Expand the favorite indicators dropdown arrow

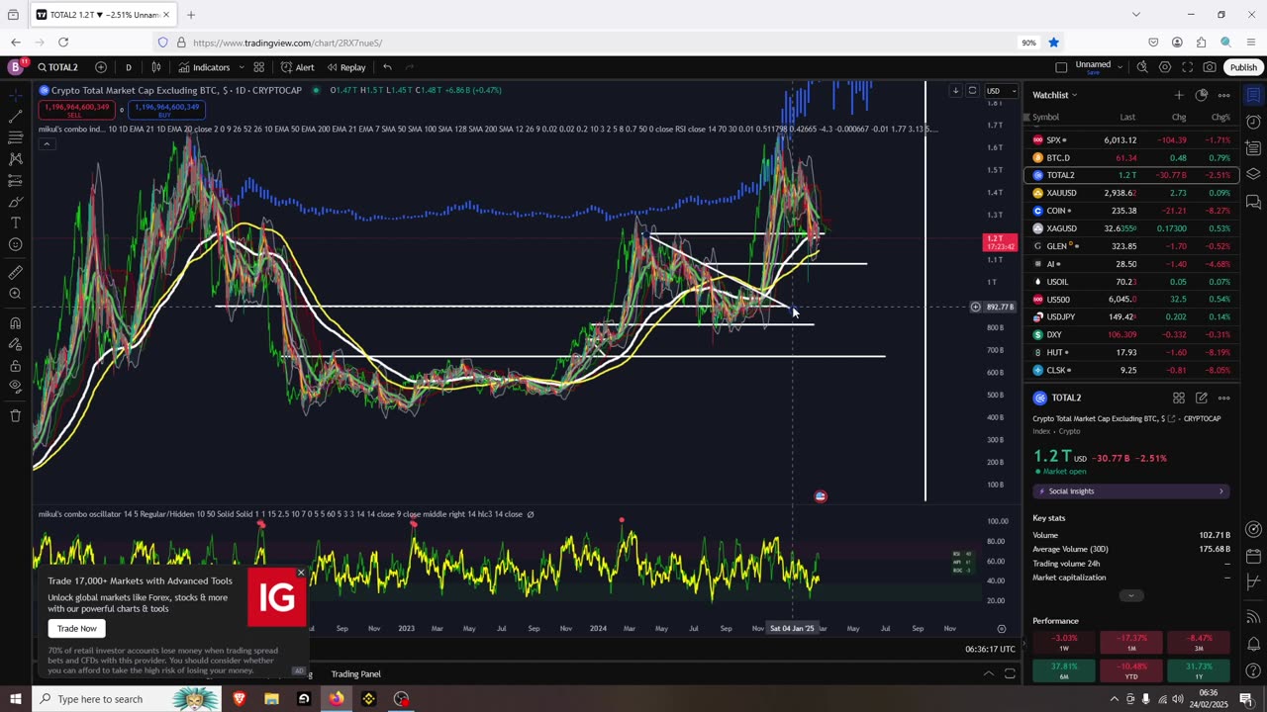coord(242,67)
